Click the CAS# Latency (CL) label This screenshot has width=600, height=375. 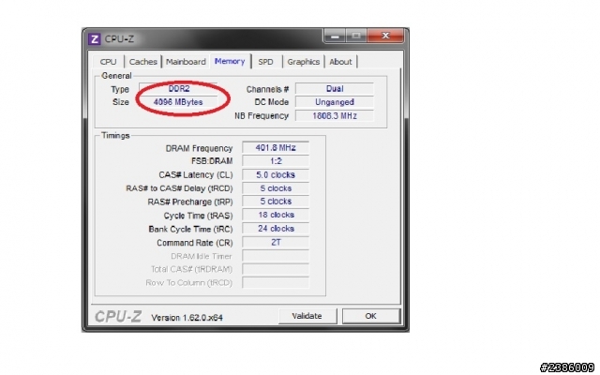196,175
